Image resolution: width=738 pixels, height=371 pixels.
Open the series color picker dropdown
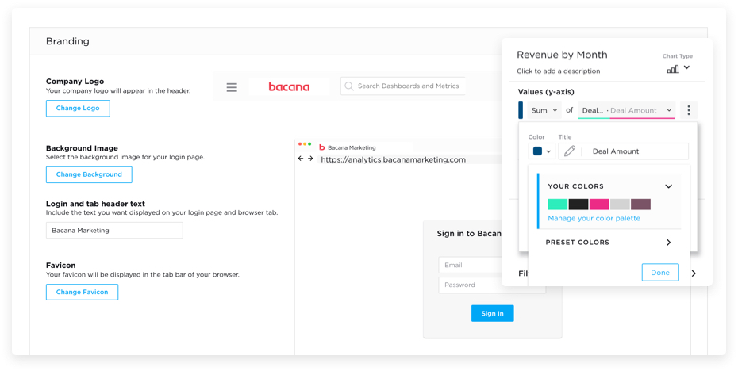tap(542, 151)
